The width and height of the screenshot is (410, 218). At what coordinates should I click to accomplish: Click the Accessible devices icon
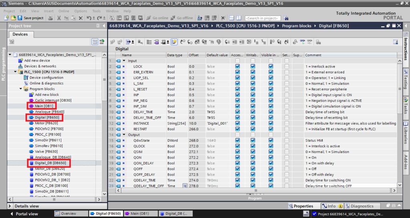[199, 18]
